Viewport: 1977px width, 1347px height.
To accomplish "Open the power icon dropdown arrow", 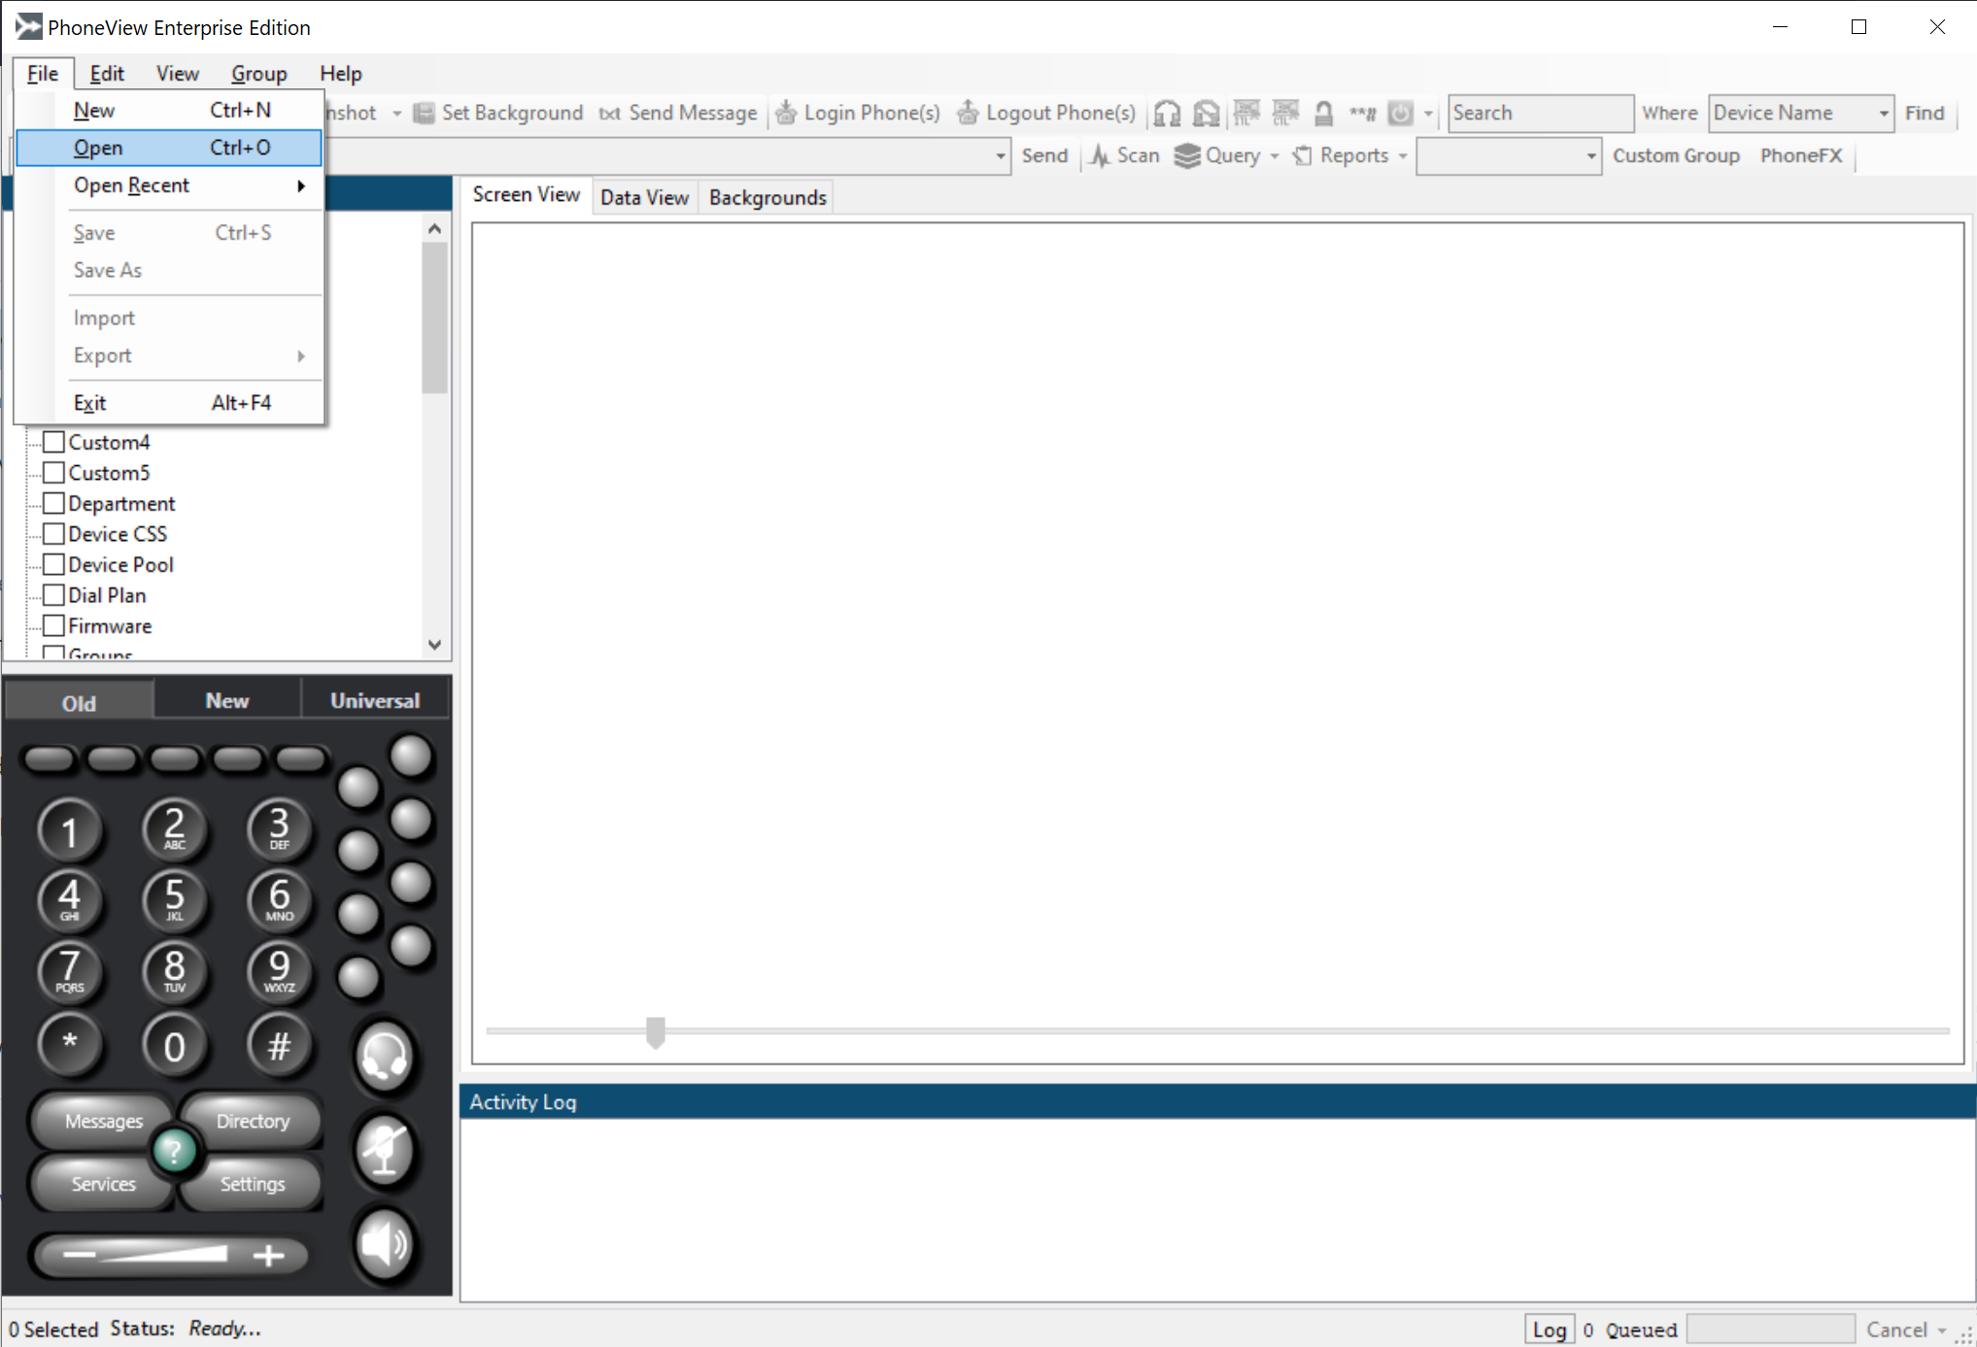I will (x=1427, y=114).
